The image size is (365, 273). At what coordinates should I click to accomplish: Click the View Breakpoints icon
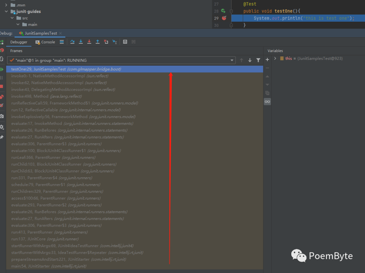(x=2, y=97)
